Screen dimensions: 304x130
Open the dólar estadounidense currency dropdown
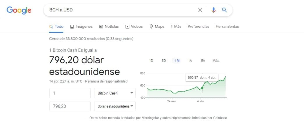[115, 106]
